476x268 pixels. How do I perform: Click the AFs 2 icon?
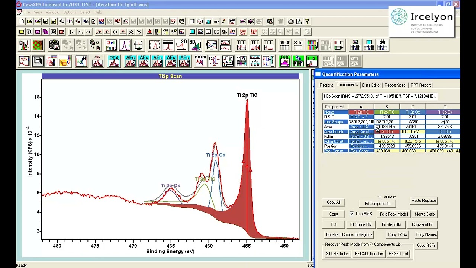pyautogui.click(x=130, y=61)
